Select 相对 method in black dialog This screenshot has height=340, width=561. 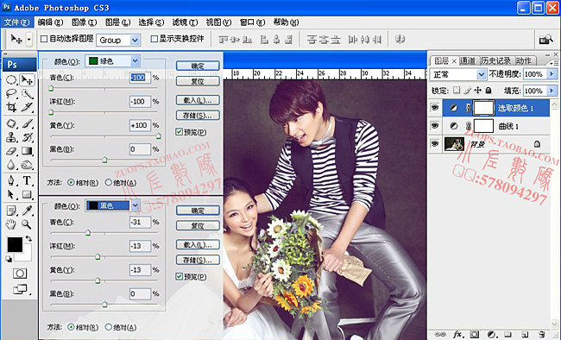click(71, 327)
